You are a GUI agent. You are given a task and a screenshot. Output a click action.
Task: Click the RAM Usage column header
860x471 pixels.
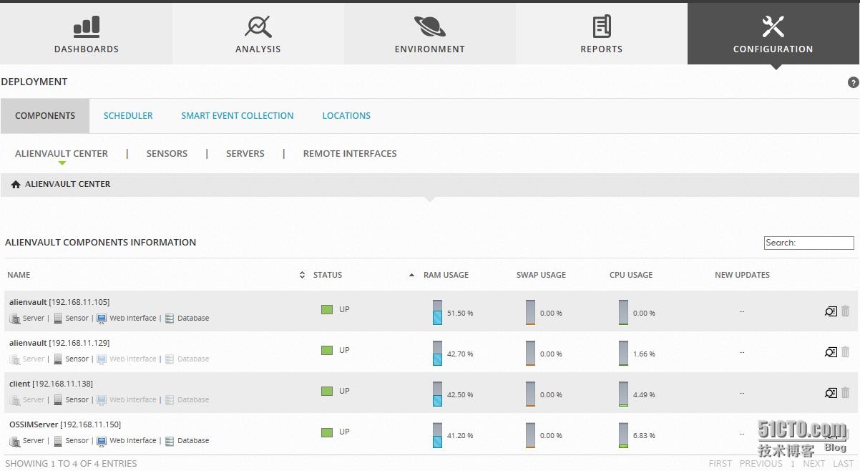click(446, 275)
